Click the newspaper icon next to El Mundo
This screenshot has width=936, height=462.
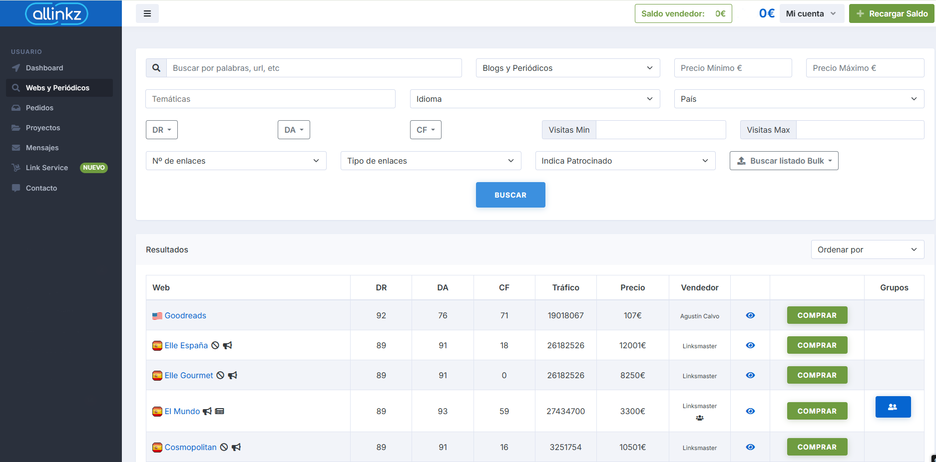tap(219, 411)
